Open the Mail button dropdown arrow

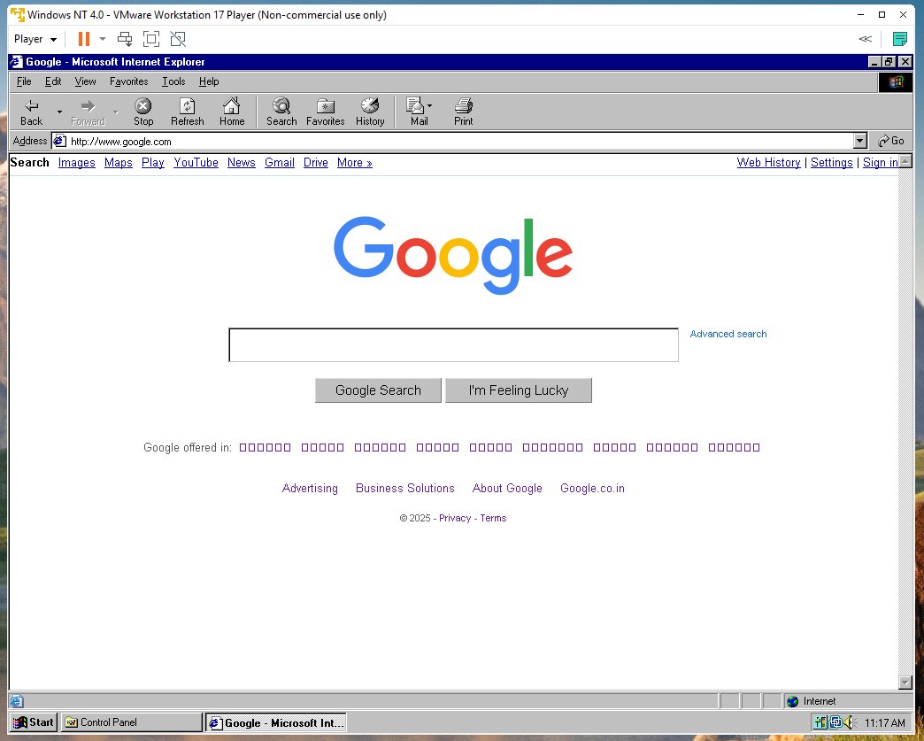click(x=429, y=105)
